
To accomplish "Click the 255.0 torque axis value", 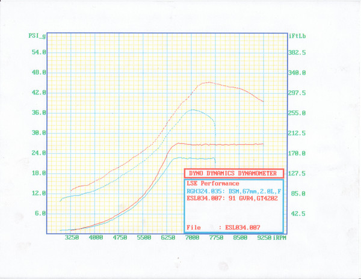I will coord(297,113).
